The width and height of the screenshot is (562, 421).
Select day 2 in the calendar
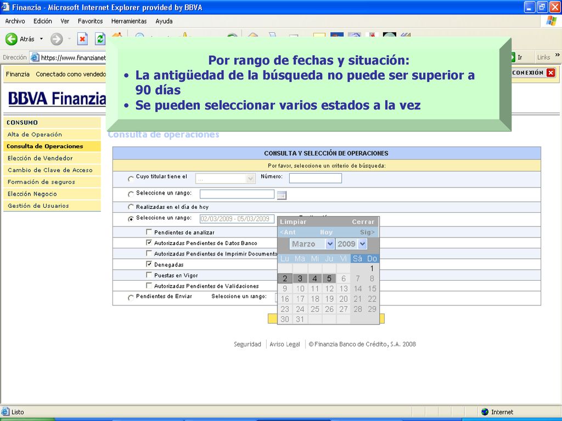coord(285,278)
